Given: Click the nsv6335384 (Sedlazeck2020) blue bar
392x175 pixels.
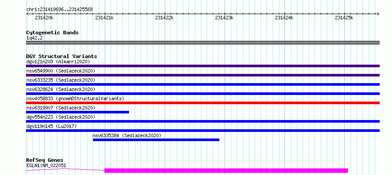Looking at the screenshot, I should pos(156,140).
